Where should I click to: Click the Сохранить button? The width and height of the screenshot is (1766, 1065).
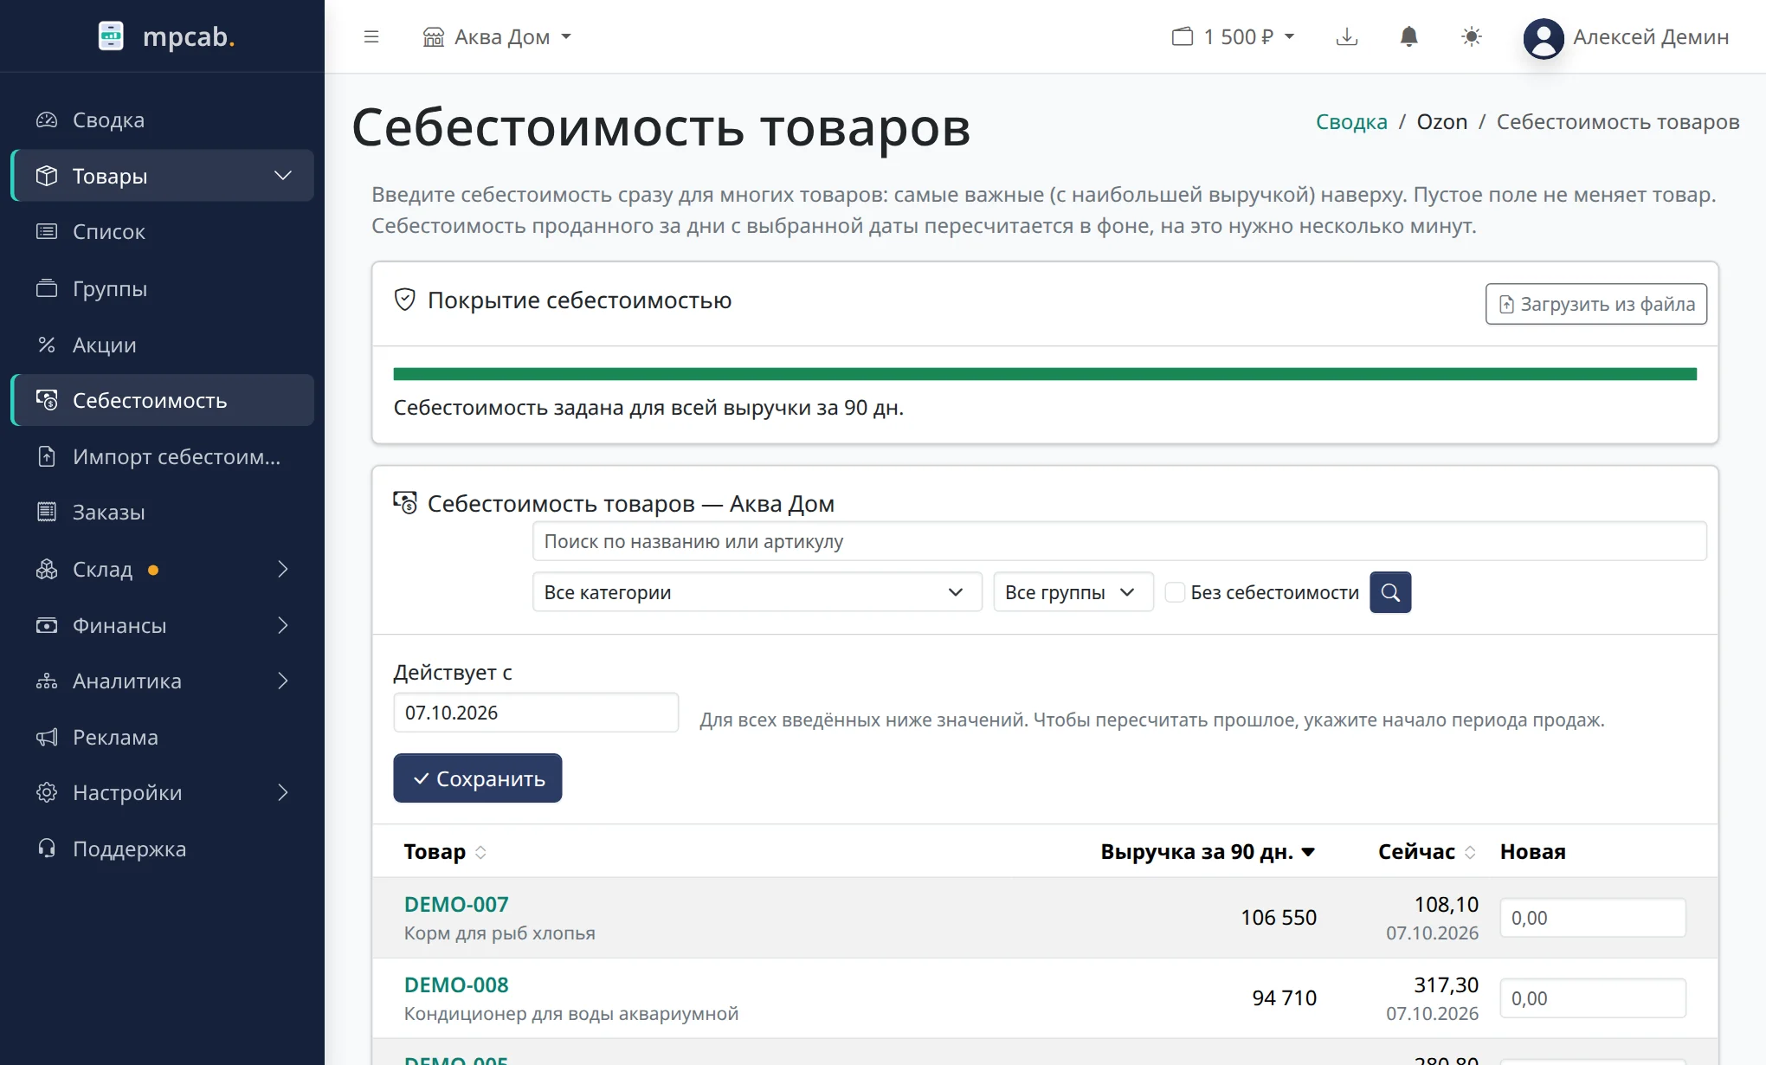click(x=478, y=778)
